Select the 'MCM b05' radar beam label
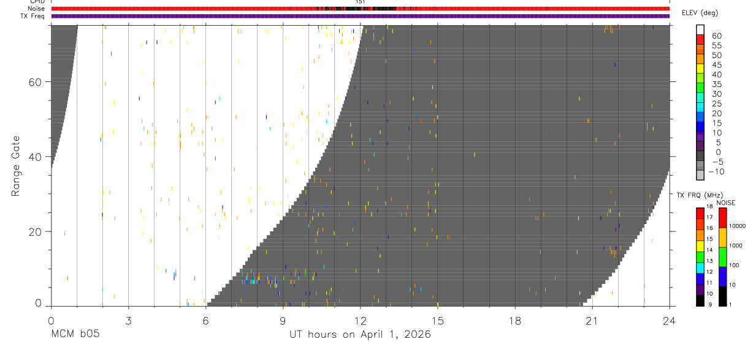Viewport: 753px width, 347px height. coord(74,335)
